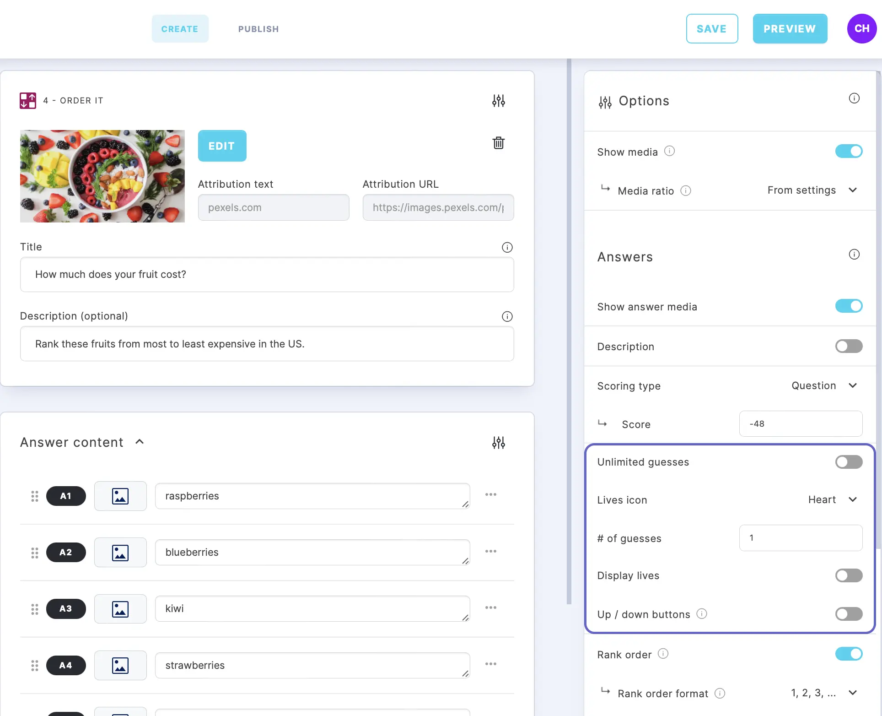Show info for Description (optional) field

pyautogui.click(x=507, y=316)
